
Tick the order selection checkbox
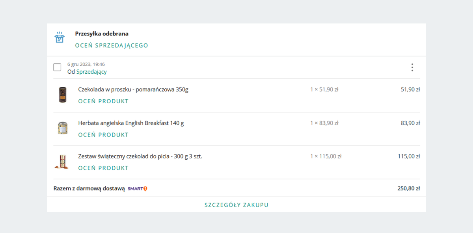click(57, 67)
